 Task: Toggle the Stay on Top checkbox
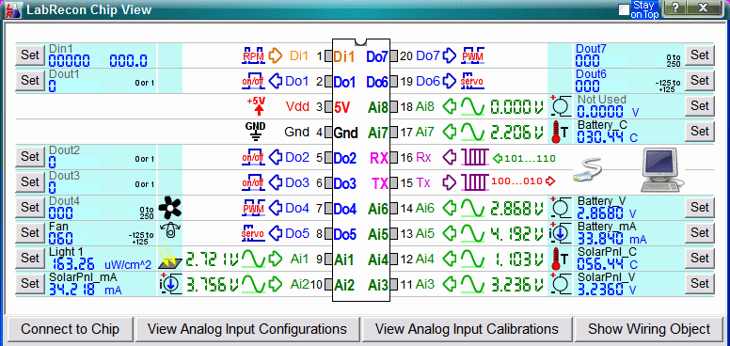point(624,9)
